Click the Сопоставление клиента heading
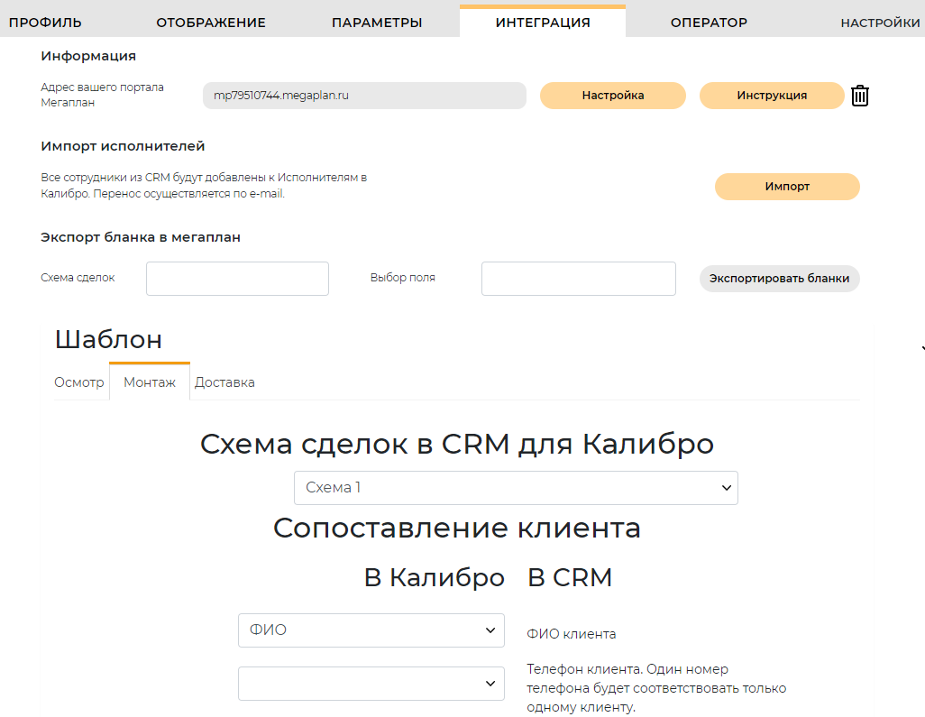This screenshot has width=925, height=717. pos(456,528)
